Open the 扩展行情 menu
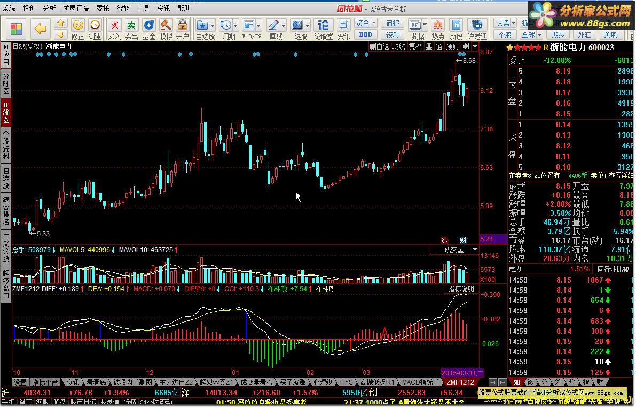This screenshot has height=408, width=636. (x=76, y=8)
